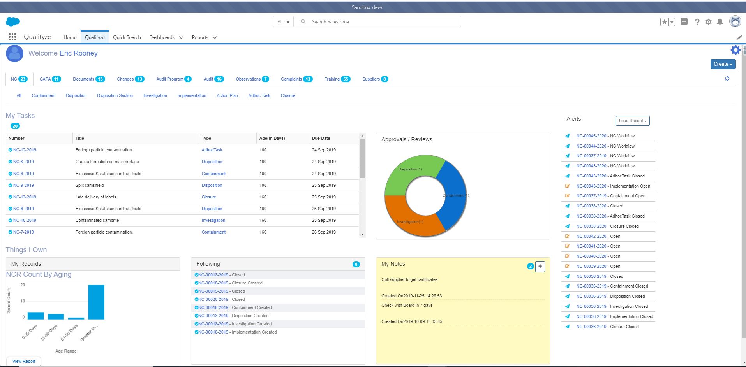
Task: Select the checkmark toggle on NC-12-2019 task
Action: click(x=10, y=150)
